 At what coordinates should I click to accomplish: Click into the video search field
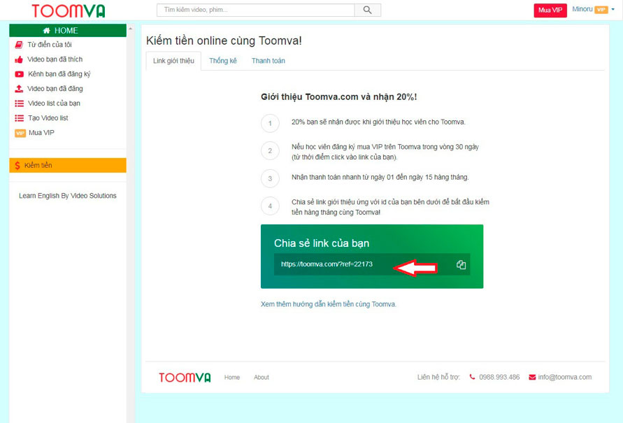(255, 10)
